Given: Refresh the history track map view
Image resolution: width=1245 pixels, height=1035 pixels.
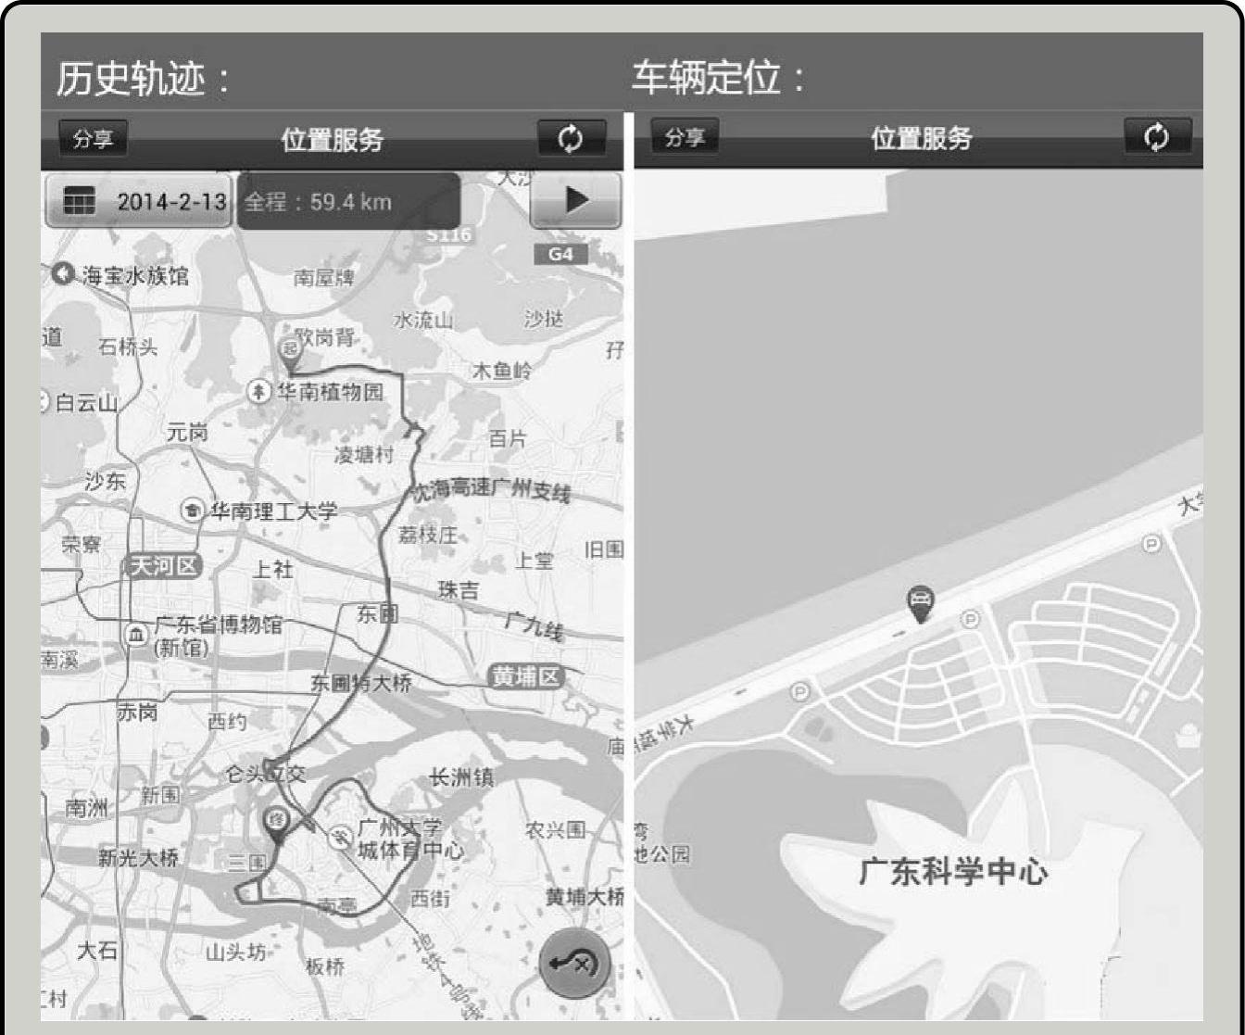Looking at the screenshot, I should click(x=572, y=139).
